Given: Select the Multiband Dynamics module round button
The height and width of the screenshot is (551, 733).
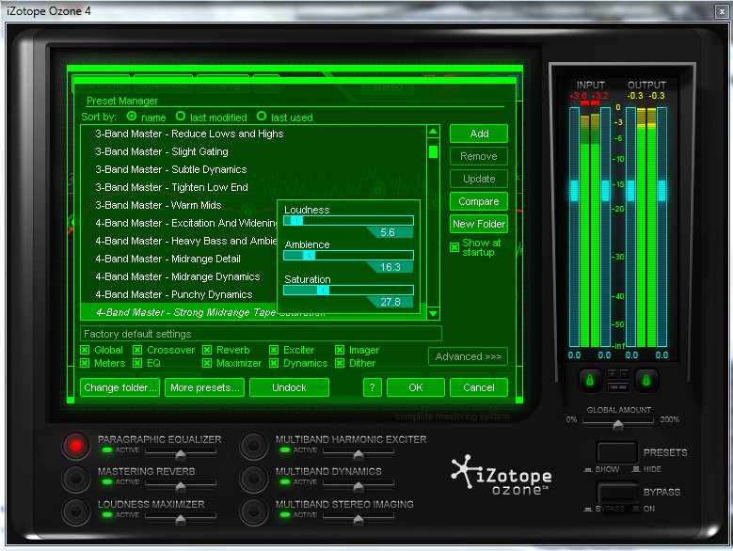Looking at the screenshot, I should point(253,479).
